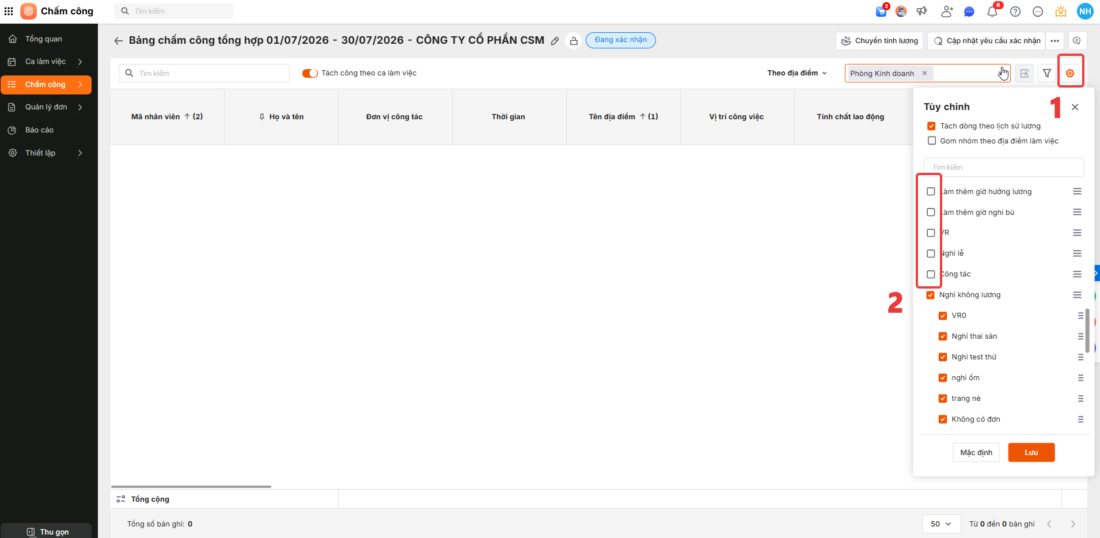Click the drag handle for Nghỉ không lương
Image resolution: width=1100 pixels, height=538 pixels.
tap(1077, 295)
